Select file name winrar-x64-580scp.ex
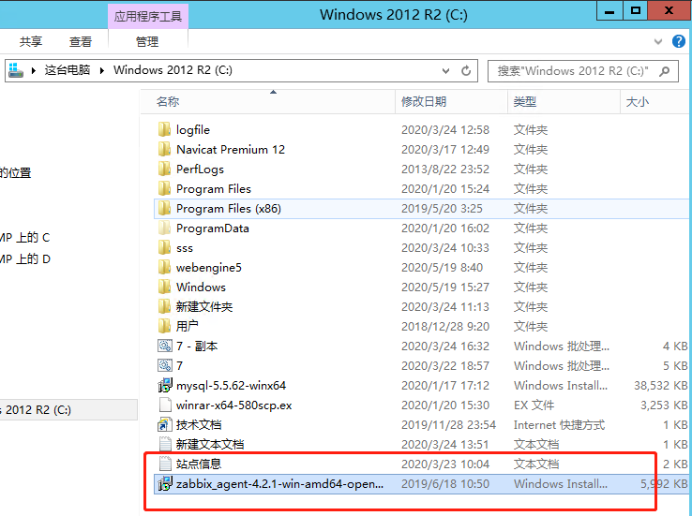The image size is (692, 516). pyautogui.click(x=233, y=405)
